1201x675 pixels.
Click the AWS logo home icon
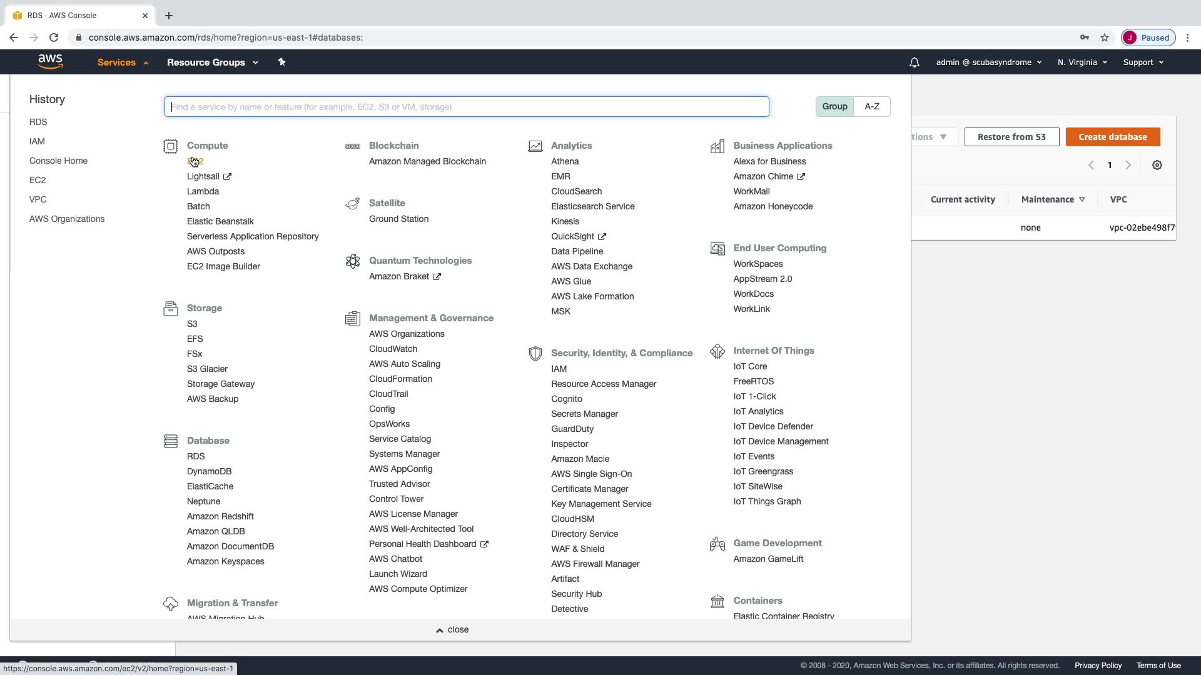pyautogui.click(x=50, y=61)
